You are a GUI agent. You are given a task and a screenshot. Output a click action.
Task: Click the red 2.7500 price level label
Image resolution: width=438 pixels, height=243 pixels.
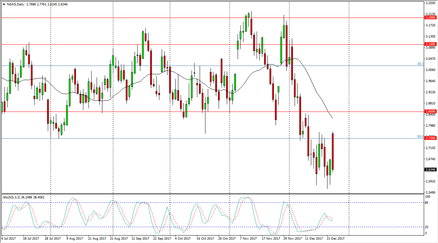pos(430,138)
